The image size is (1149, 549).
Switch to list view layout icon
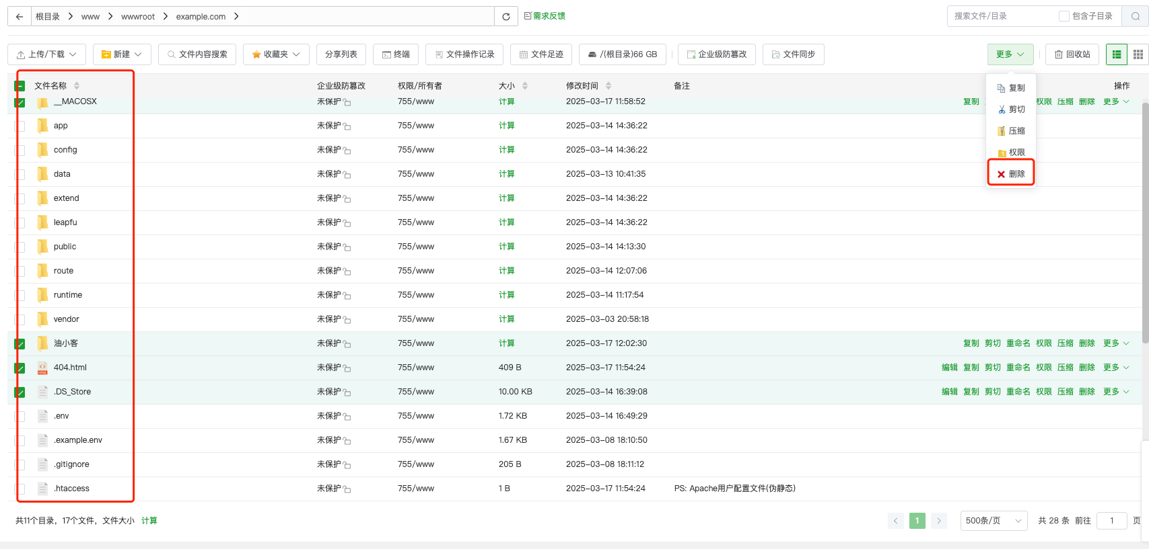coord(1117,54)
